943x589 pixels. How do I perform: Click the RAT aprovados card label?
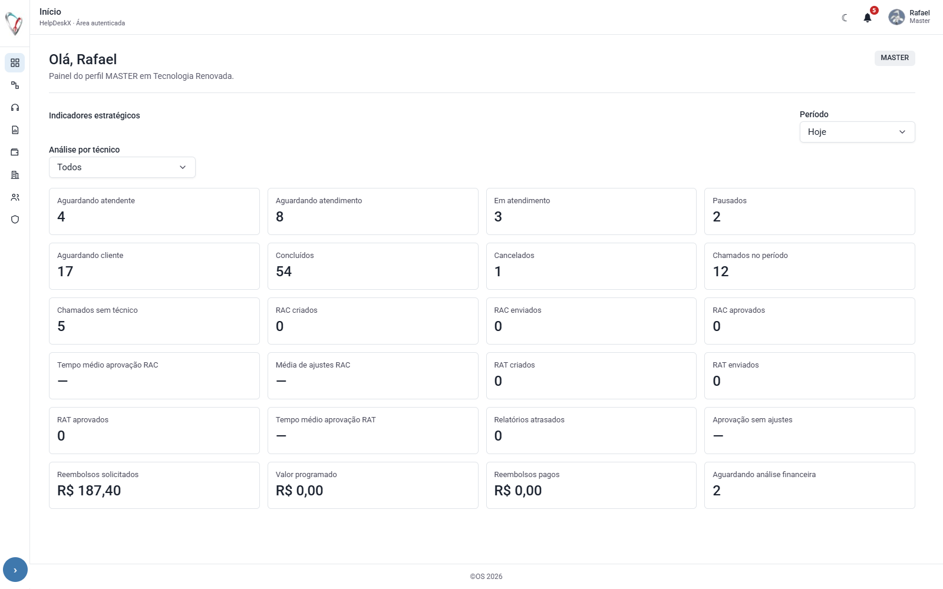83,420
